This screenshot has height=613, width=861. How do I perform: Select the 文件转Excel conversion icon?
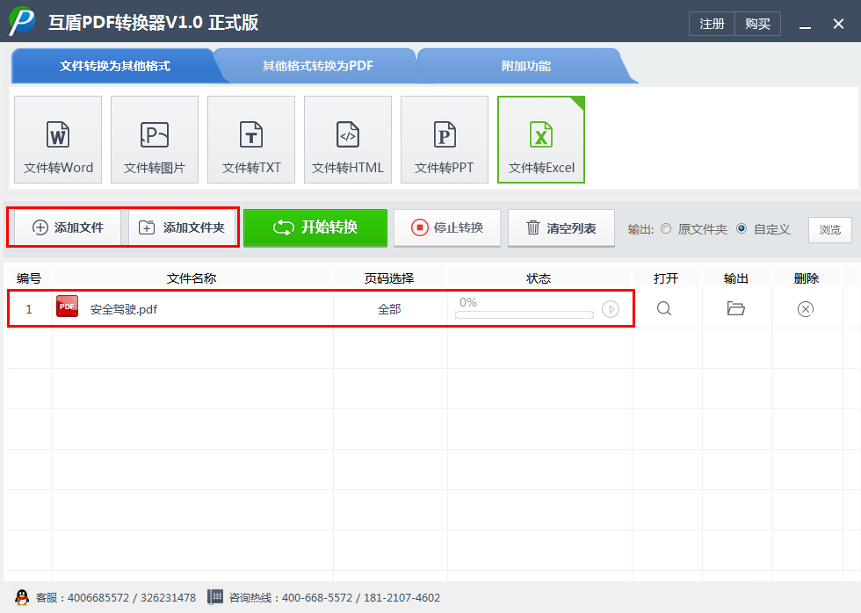pos(540,140)
